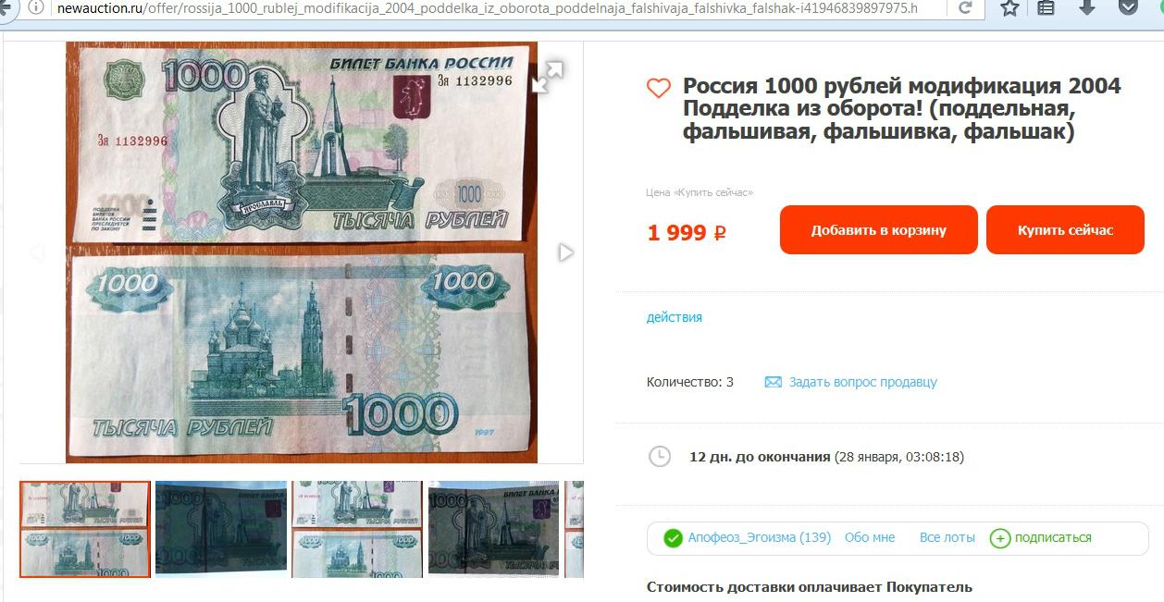Open the Все лоты tab

[x=947, y=537]
